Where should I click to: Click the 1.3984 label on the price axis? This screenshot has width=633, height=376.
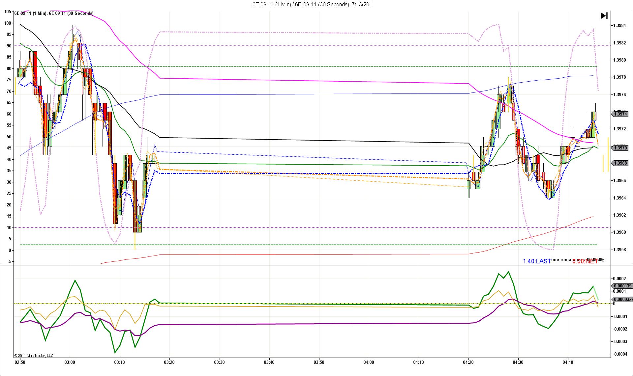(619, 26)
